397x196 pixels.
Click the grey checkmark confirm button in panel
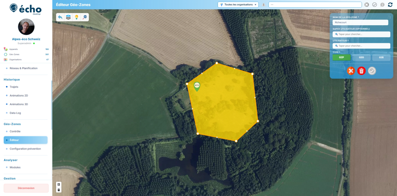point(372,71)
